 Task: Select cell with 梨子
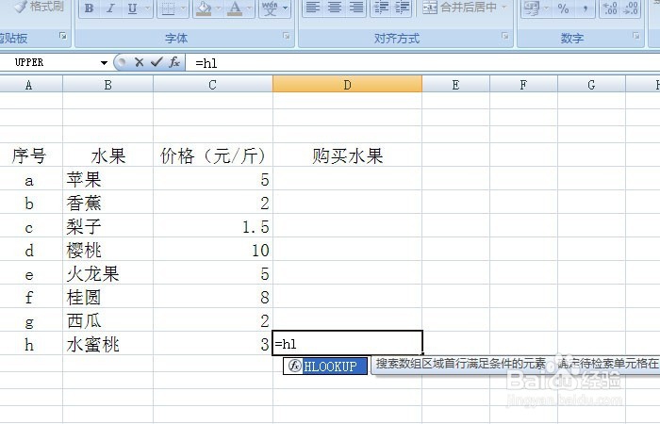coord(107,227)
